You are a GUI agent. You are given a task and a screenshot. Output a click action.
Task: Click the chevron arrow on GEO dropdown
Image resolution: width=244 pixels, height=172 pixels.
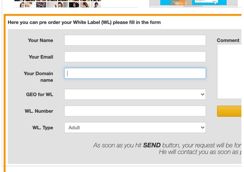click(x=202, y=94)
